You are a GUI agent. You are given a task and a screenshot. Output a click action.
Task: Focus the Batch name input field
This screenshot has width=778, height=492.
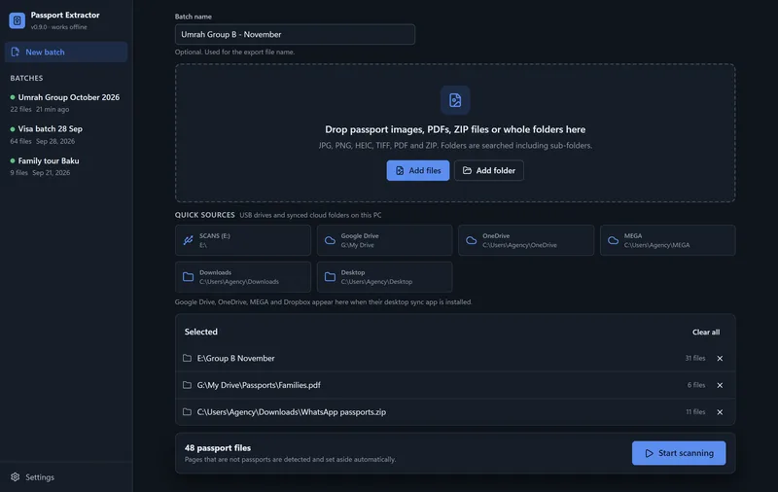(295, 34)
